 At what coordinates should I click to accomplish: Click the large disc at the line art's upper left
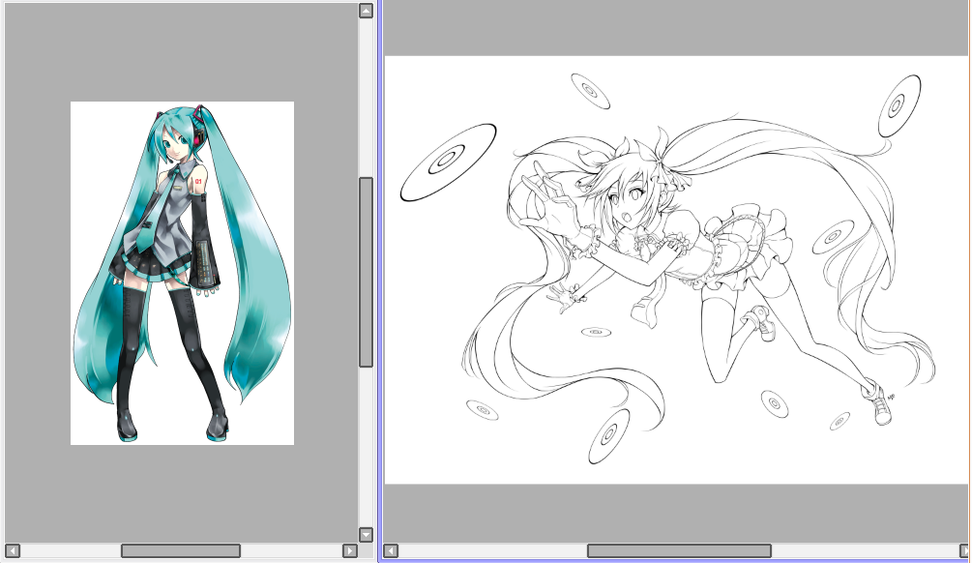coord(447,161)
